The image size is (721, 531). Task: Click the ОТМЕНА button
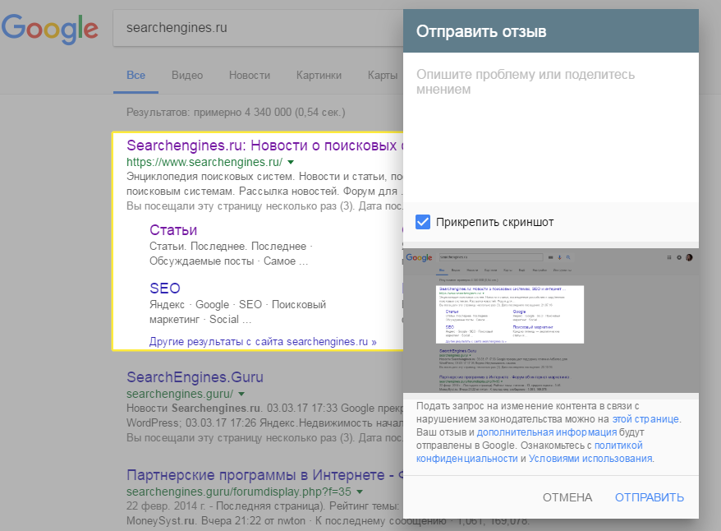click(567, 497)
